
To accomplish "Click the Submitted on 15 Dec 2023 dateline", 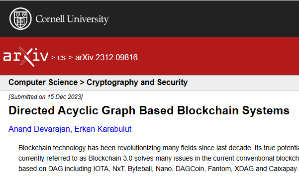I will coord(46,97).
